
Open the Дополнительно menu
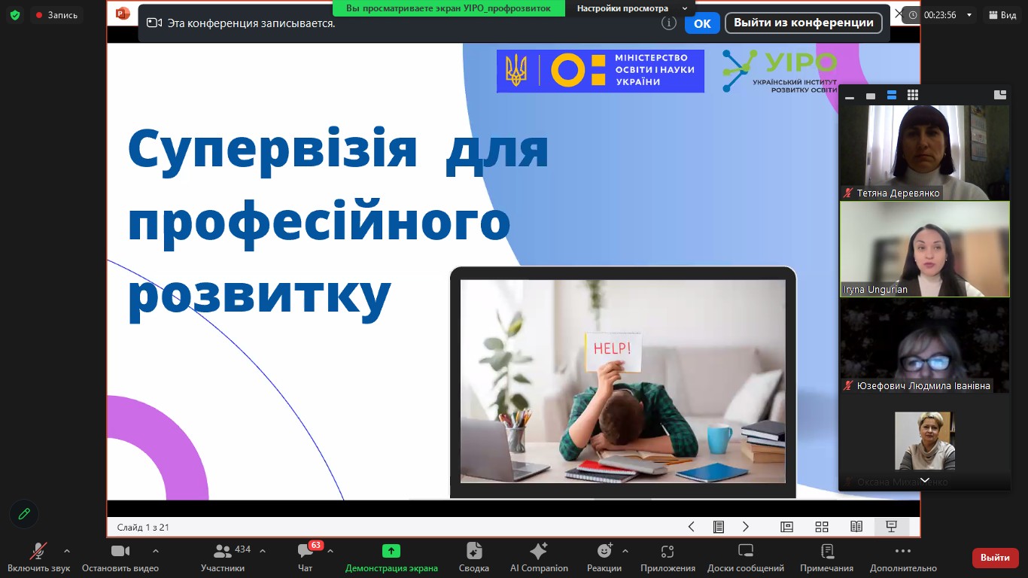903,557
